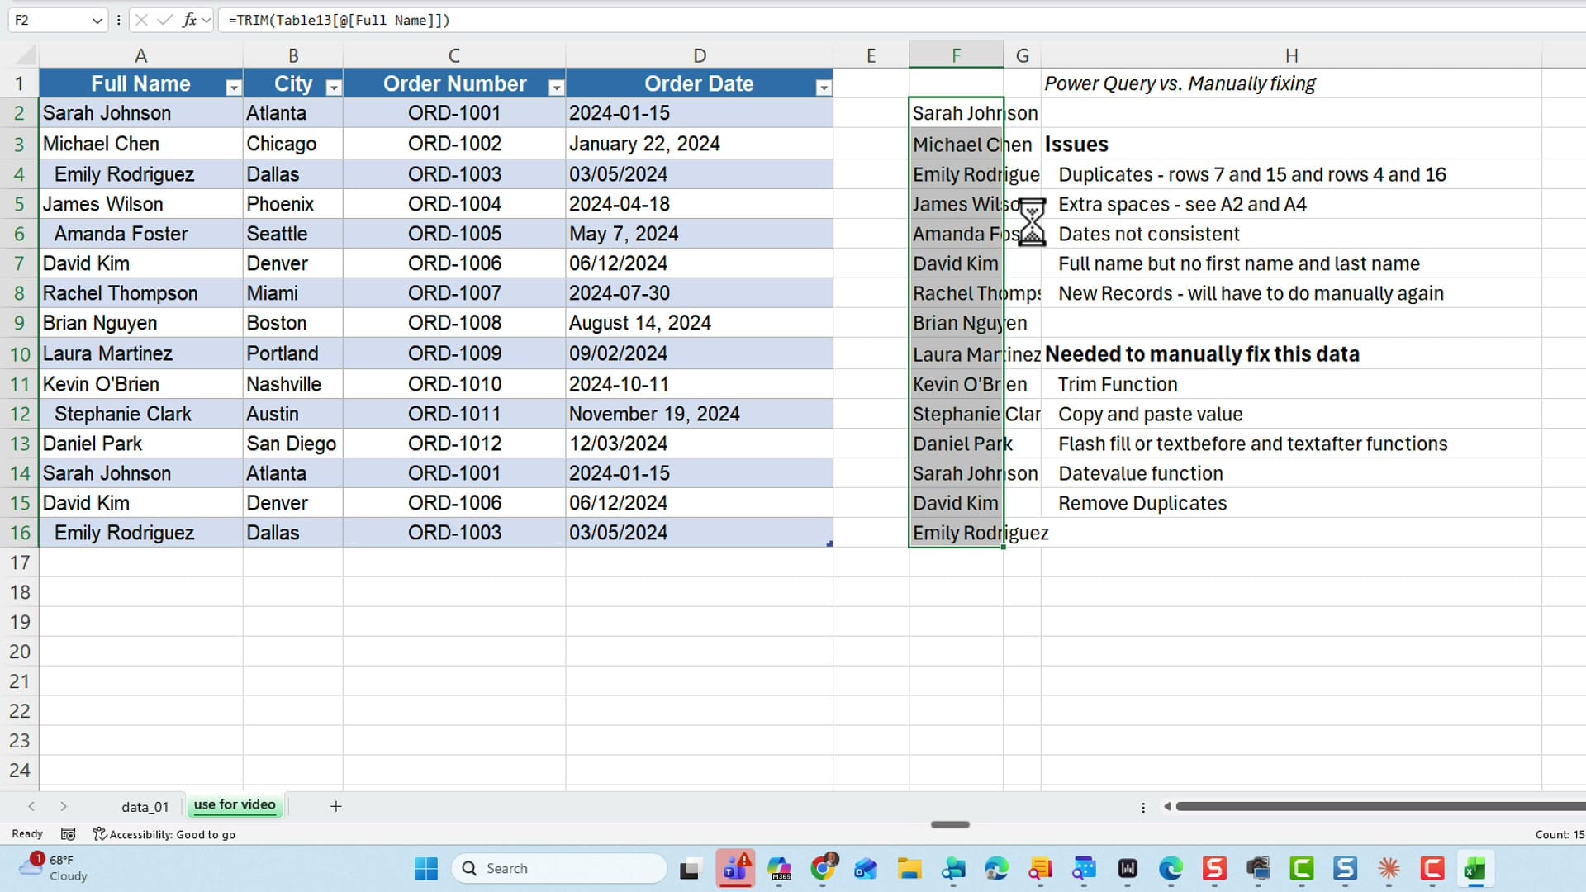This screenshot has height=892, width=1586.
Task: Open the Insert Function fx button
Action: point(189,21)
